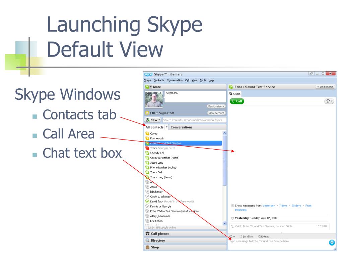Select the Jesse Long contact
Screen dimensions: 343x257
coord(157,163)
